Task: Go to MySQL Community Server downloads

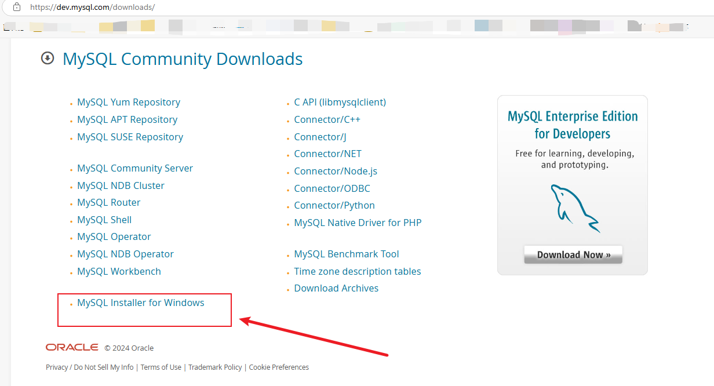Action: click(x=135, y=168)
